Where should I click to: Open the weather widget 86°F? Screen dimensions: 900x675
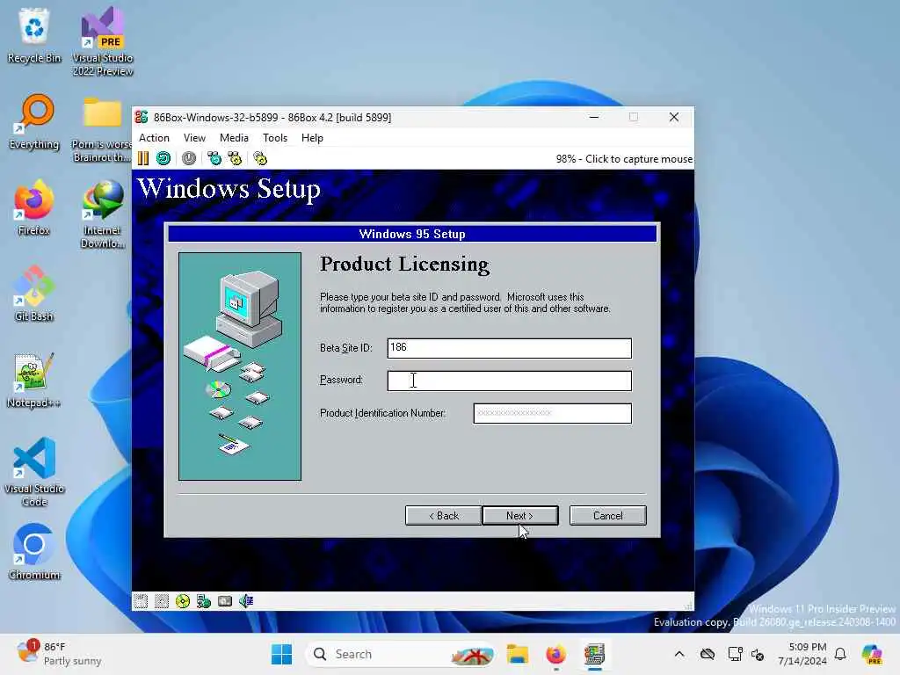point(59,654)
